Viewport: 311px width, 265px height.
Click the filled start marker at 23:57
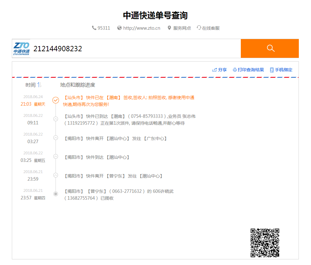pos(56,194)
